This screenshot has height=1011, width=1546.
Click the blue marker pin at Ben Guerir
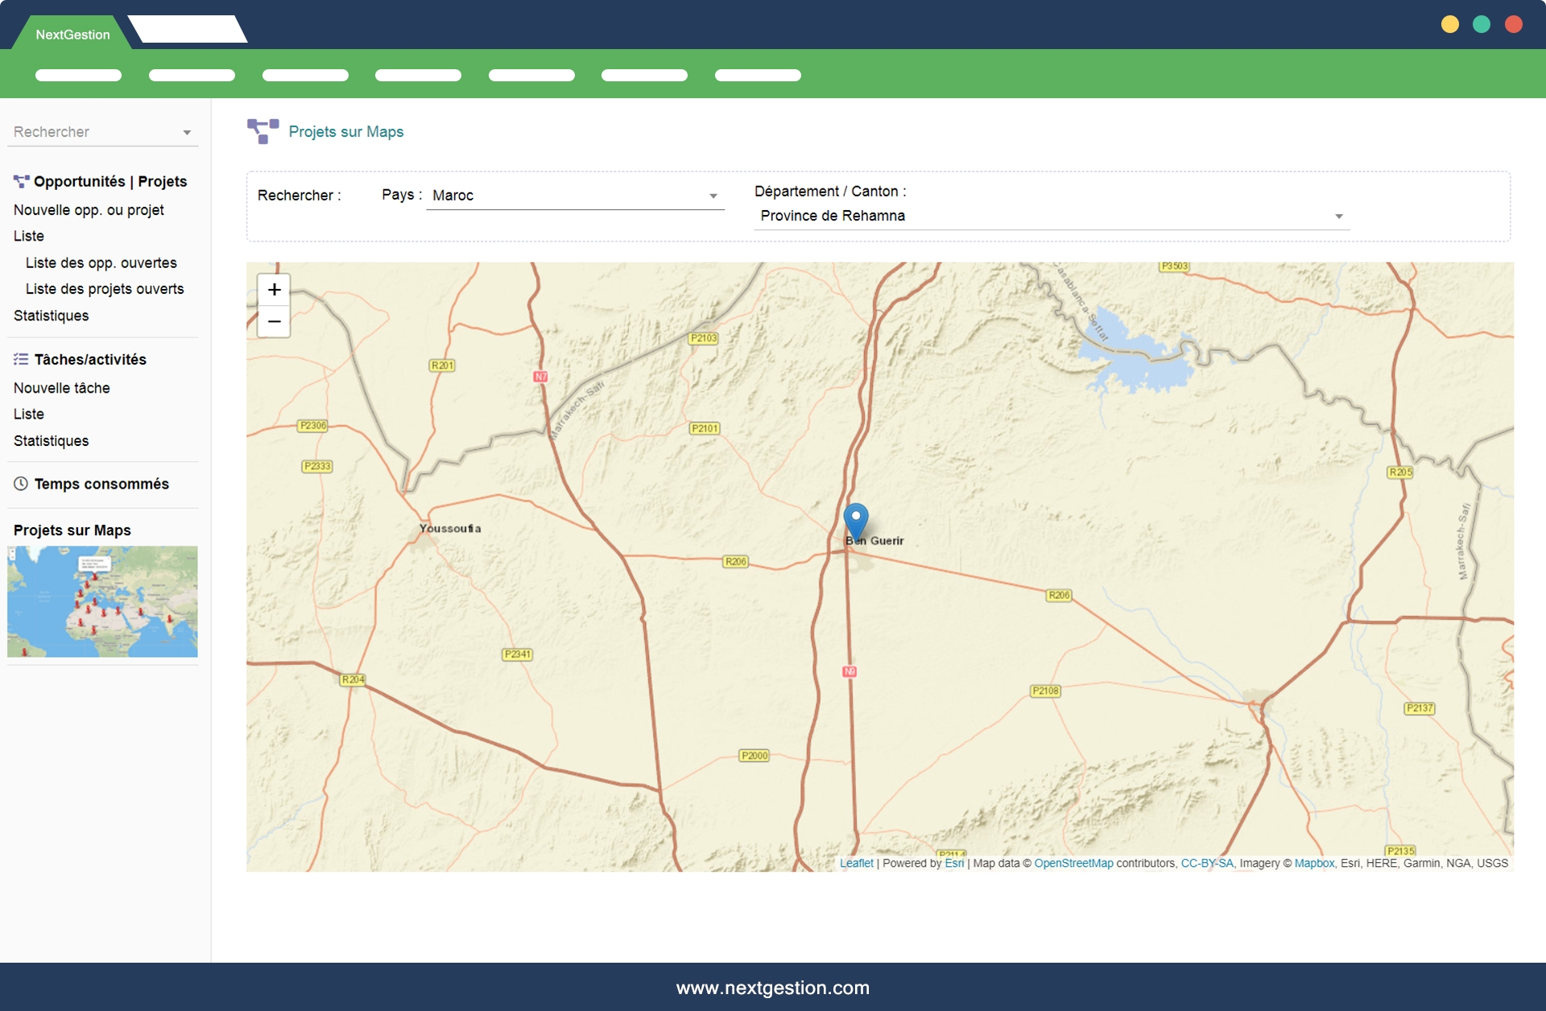pos(855,519)
